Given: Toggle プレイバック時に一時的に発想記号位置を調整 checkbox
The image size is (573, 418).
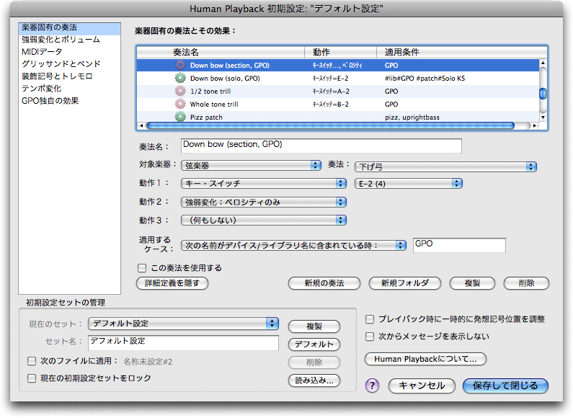Looking at the screenshot, I should click(370, 319).
